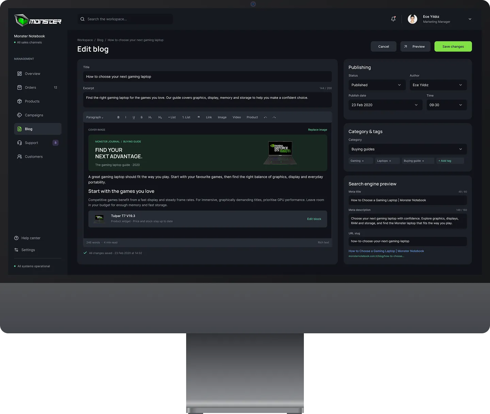Screen dimensions: 490x414
Task: Insert a blockquote from the toolbar
Action: 199,117
